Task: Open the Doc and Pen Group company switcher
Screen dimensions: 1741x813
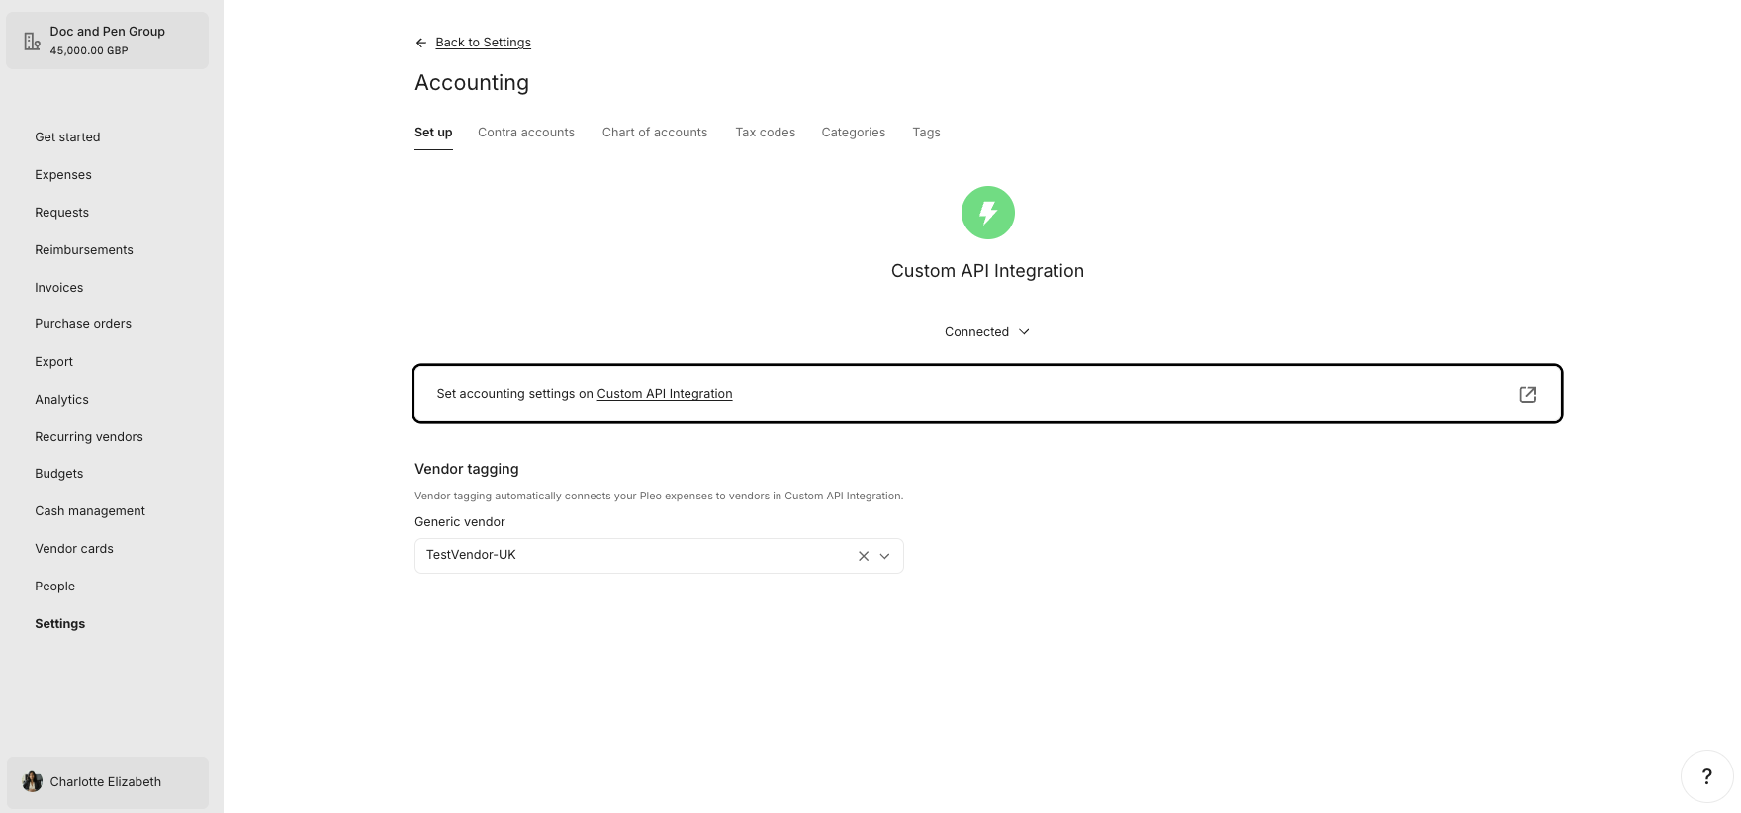Action: 108,41
